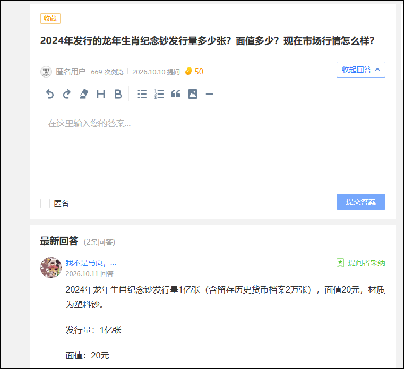404x369 pixels.
Task: Check the 匿名 anonymous checkbox
Action: tap(45, 203)
